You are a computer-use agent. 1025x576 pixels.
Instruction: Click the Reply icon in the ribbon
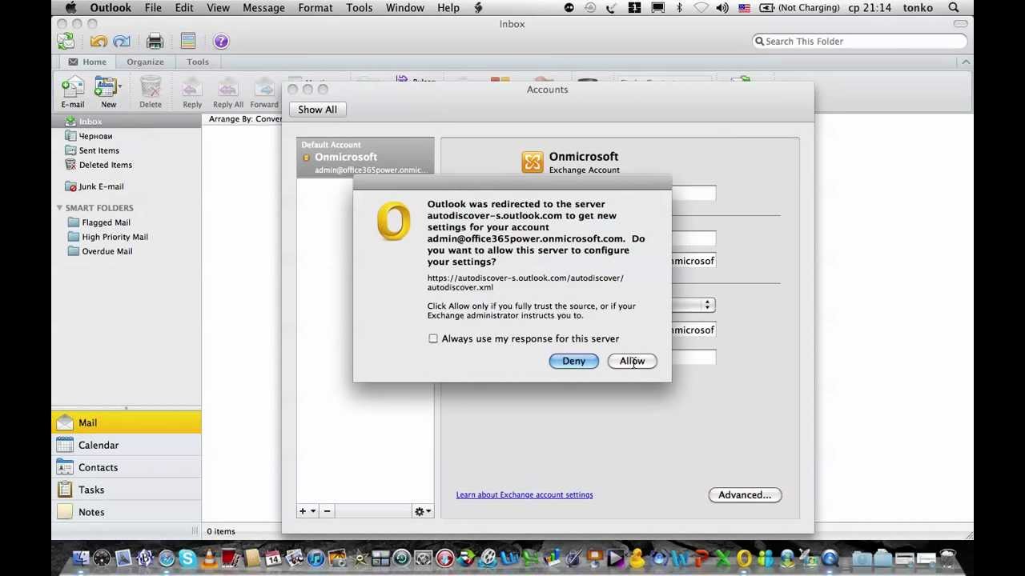pyautogui.click(x=192, y=91)
